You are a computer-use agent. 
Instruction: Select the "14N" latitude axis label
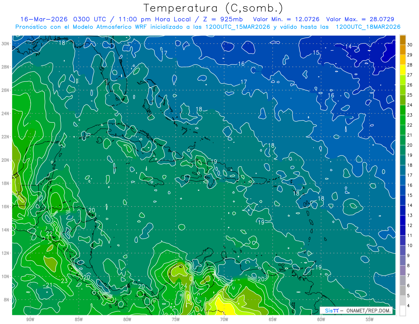tap(6, 230)
